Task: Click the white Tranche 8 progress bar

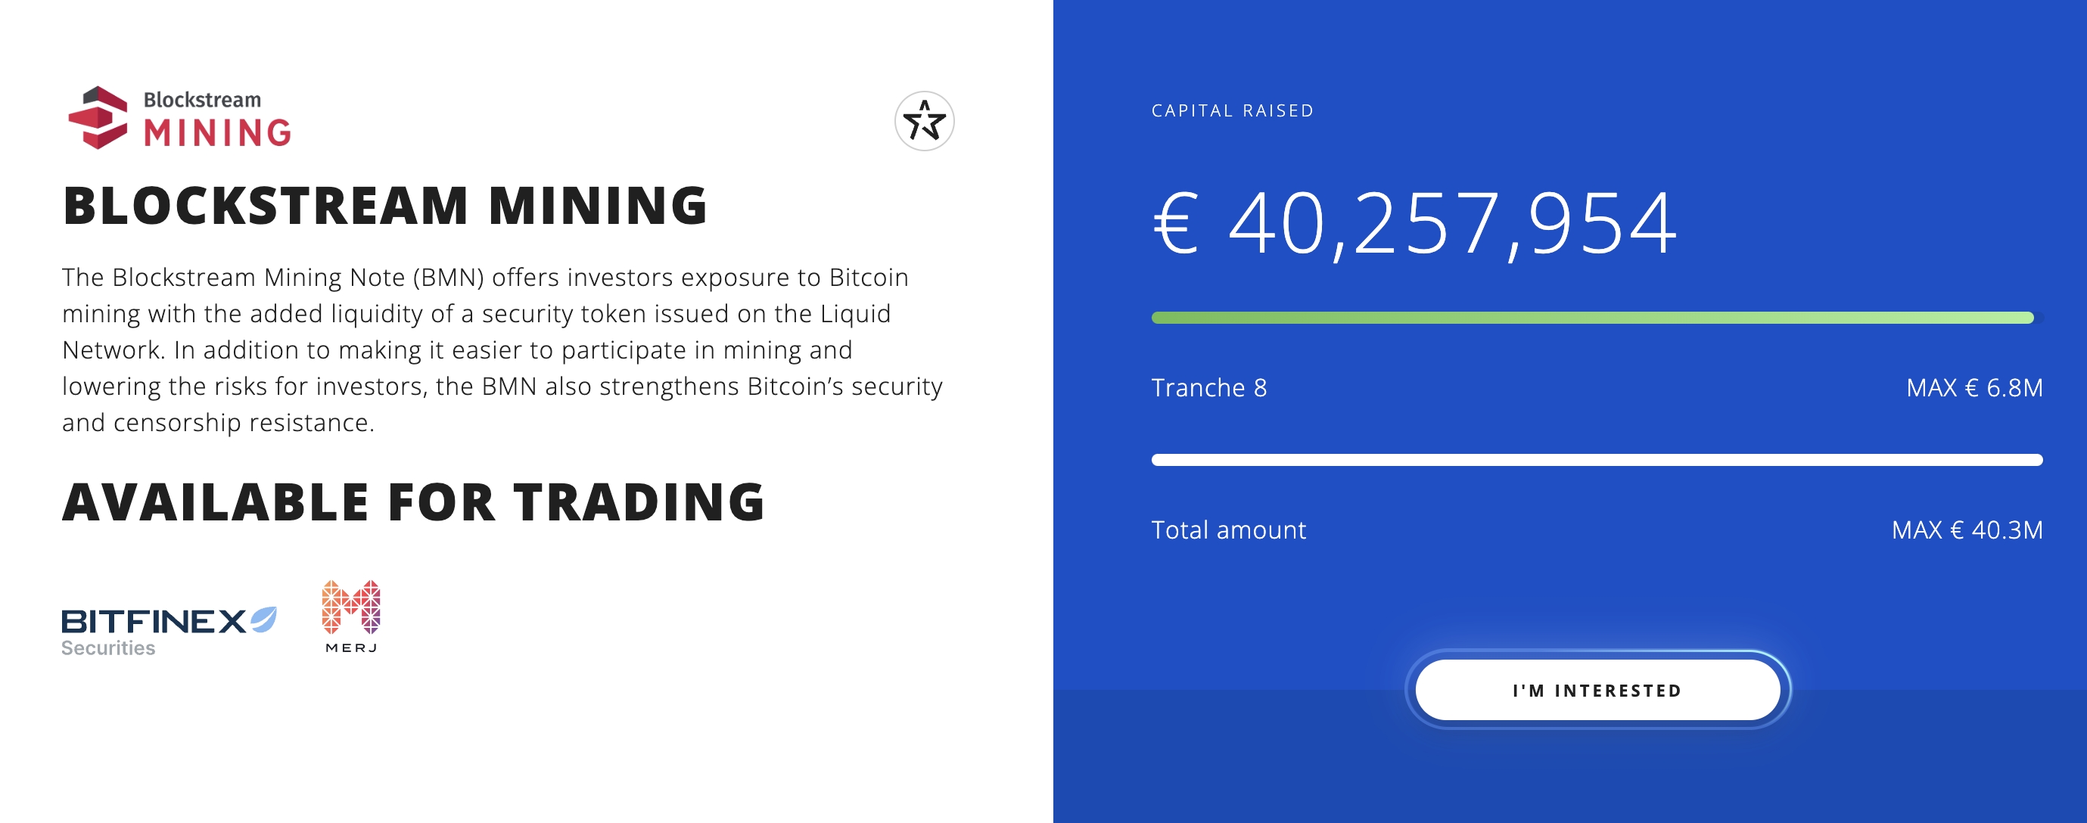Action: (1597, 460)
